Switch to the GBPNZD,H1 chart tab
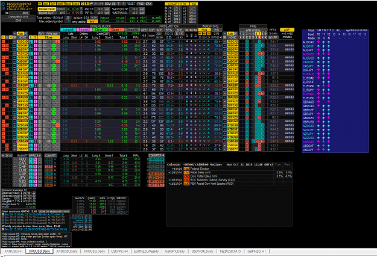Viewport: 377px width, 257px height. pos(256,251)
